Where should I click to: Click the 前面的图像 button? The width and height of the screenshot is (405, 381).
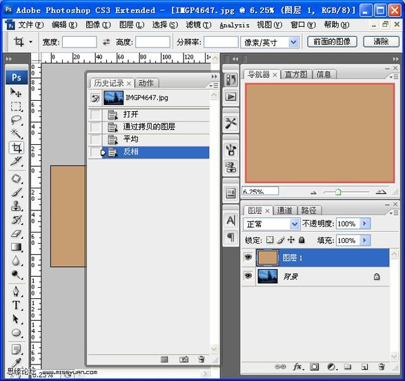pos(332,41)
